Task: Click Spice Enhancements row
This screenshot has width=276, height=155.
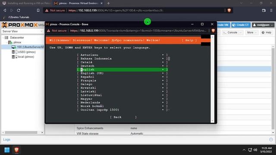Action: (173, 128)
